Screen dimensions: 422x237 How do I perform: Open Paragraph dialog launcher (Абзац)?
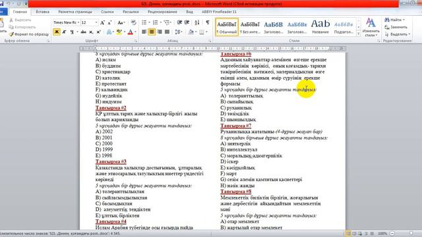click(210, 41)
